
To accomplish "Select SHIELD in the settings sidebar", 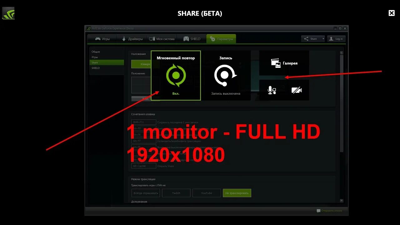I will [x=107, y=68].
